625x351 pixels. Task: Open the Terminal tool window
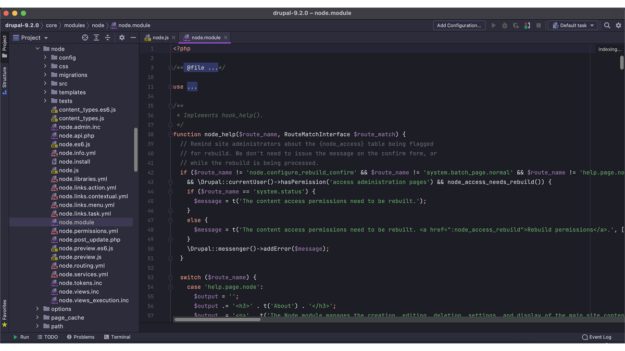pos(117,337)
